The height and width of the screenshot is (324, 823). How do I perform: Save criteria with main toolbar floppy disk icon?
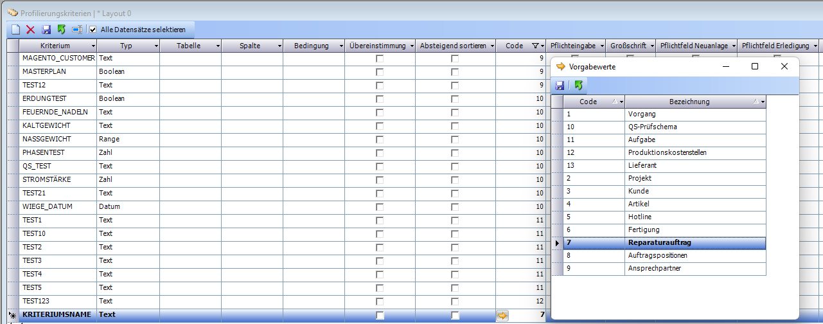click(46, 30)
